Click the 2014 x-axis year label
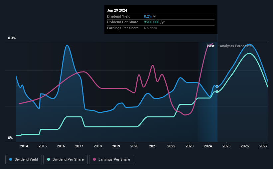This screenshot has width=273, height=169. click(24, 146)
